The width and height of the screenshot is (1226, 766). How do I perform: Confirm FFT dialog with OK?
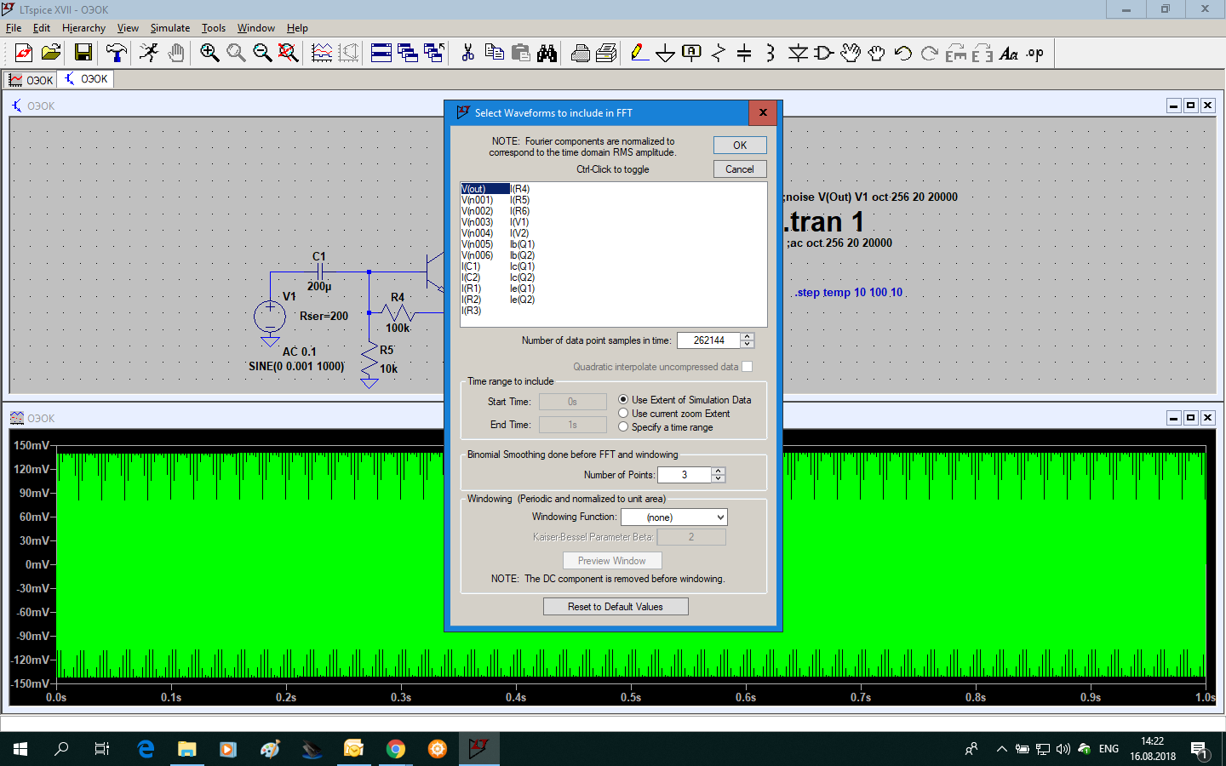coord(740,146)
